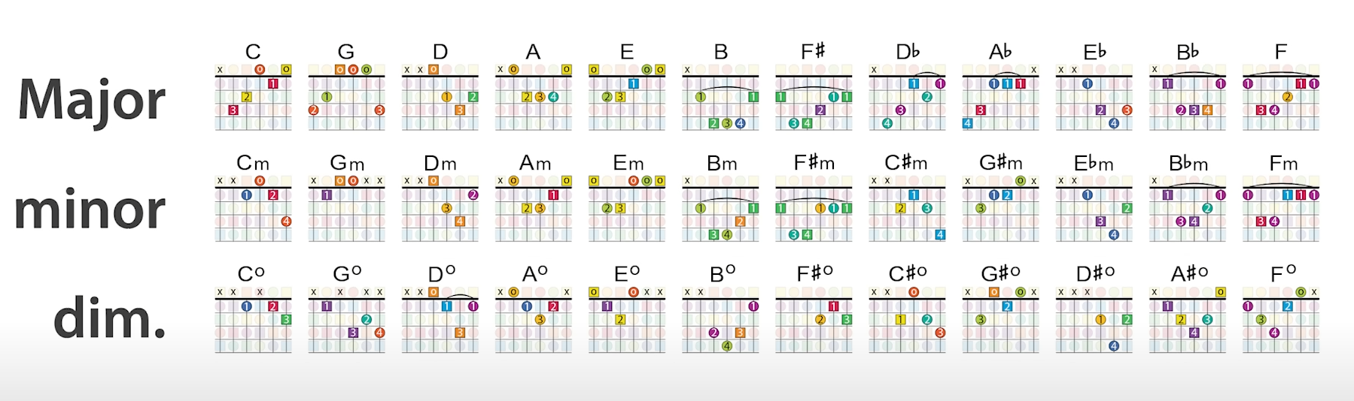Click the D#° chord name label

point(1094,273)
